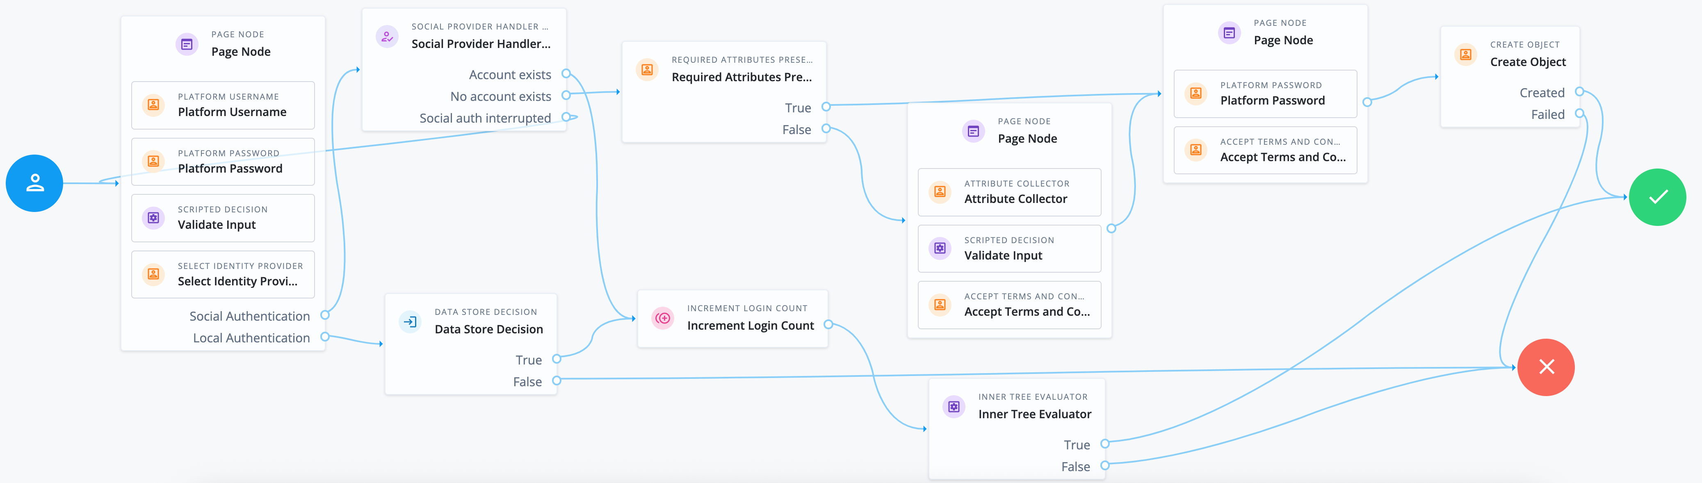Click the True outcome connector on Data Store Decision
Viewport: 1702px width, 483px height.
(557, 360)
